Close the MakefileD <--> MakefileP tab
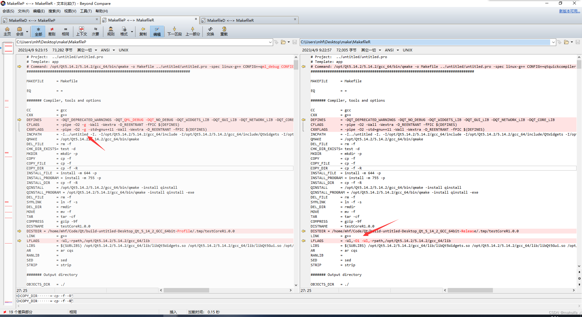582x317 pixels. click(x=97, y=19)
